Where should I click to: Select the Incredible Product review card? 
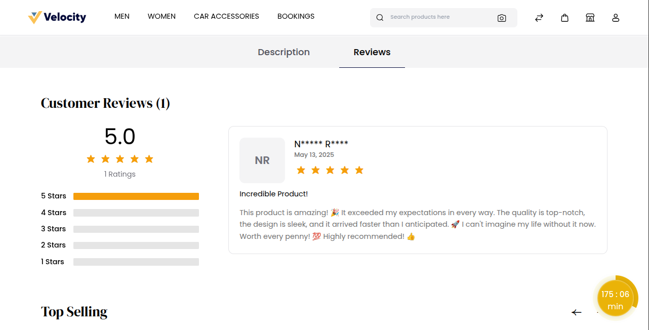418,190
